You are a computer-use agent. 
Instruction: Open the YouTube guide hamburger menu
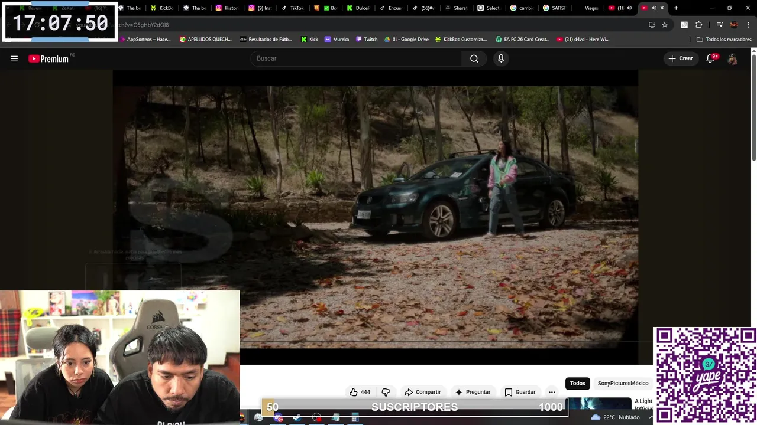coord(14,58)
